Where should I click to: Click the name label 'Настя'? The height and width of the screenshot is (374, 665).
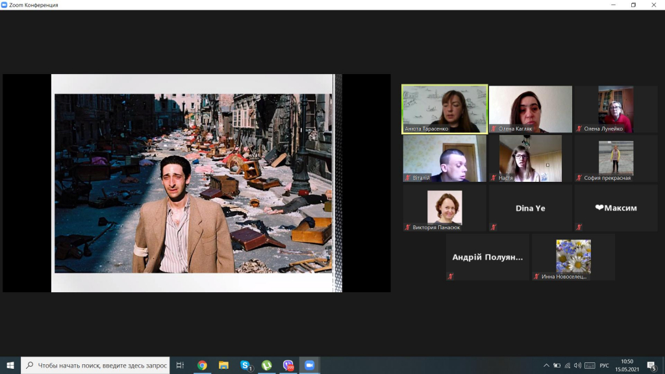click(x=505, y=178)
